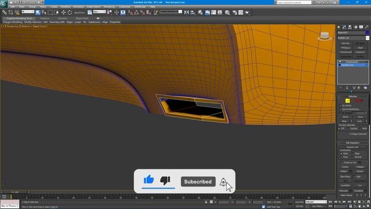The height and width of the screenshot is (209, 371).
Task: Click the Collapse button in Edit Geometry
Action: [360, 167]
